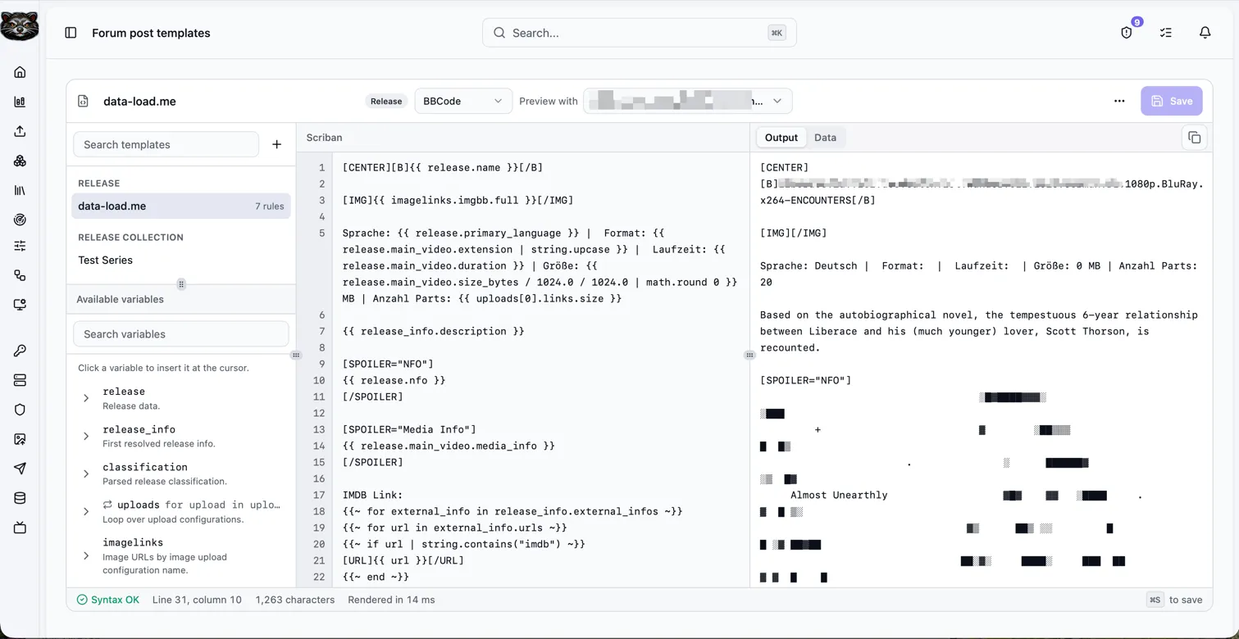Expand the imagelinks variable group

(86, 555)
